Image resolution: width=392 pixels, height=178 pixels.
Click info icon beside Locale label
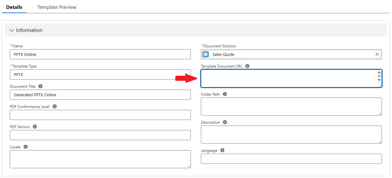(26, 147)
